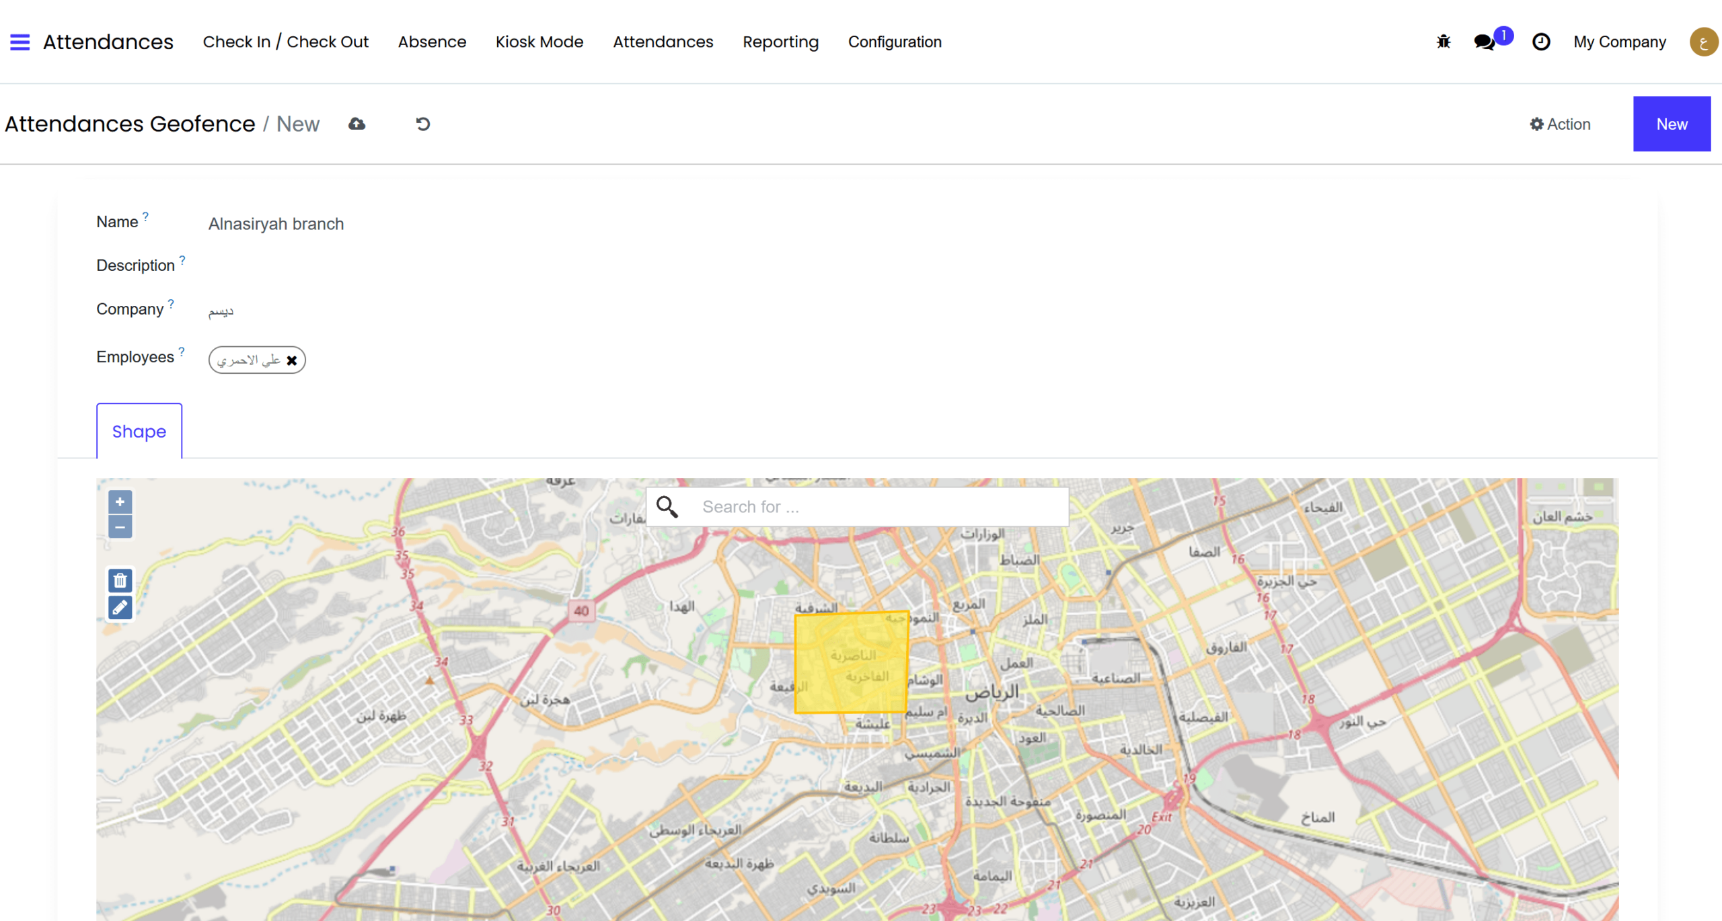Click the discard changes undo icon
Viewport: 1722px width, 921px height.
click(x=422, y=124)
